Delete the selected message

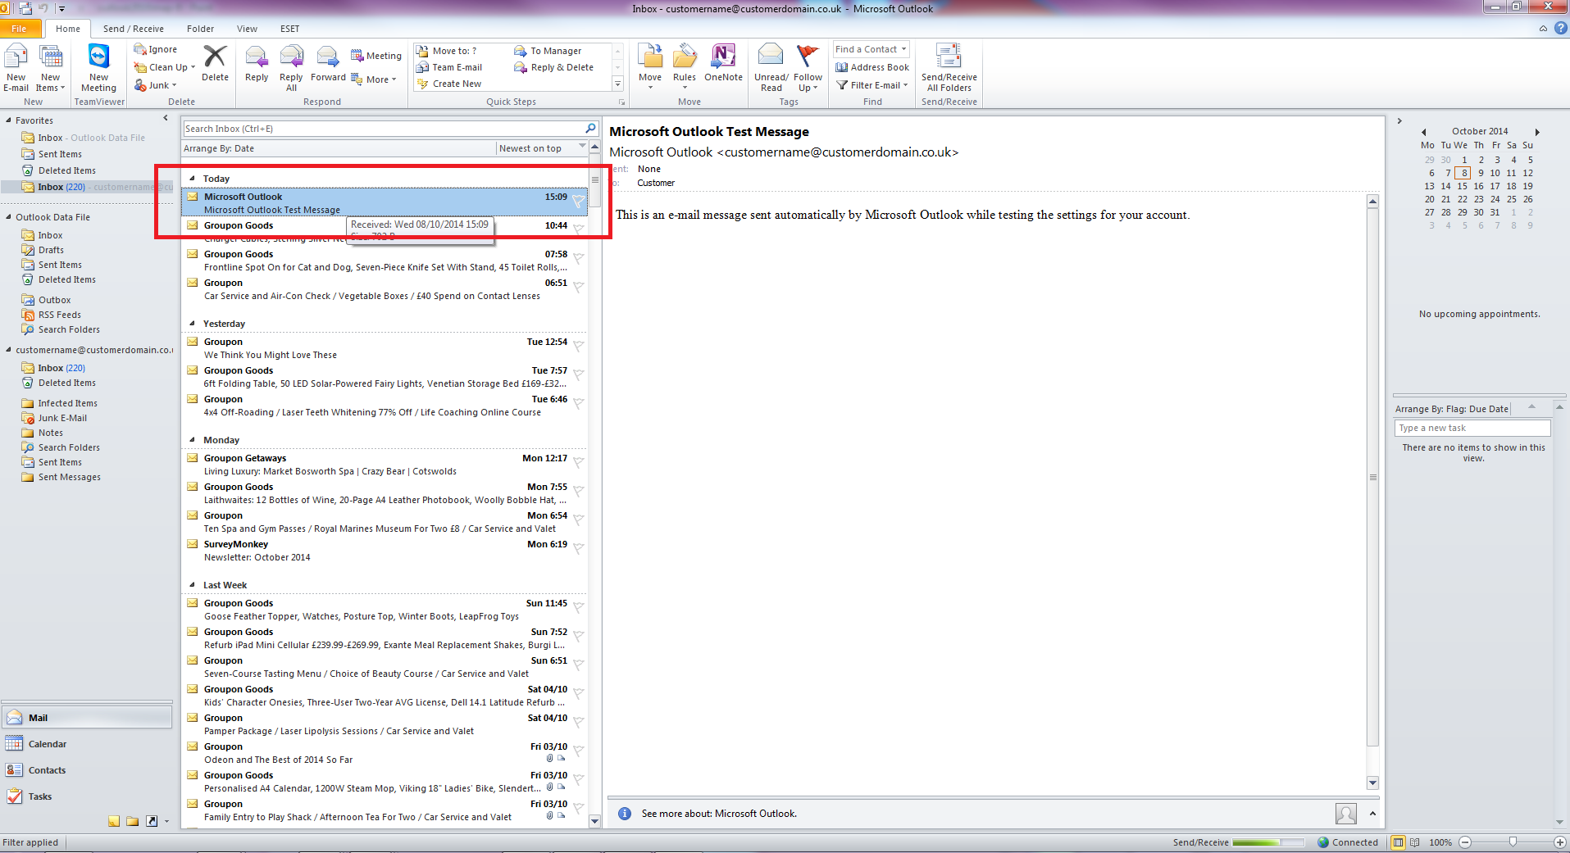[215, 64]
